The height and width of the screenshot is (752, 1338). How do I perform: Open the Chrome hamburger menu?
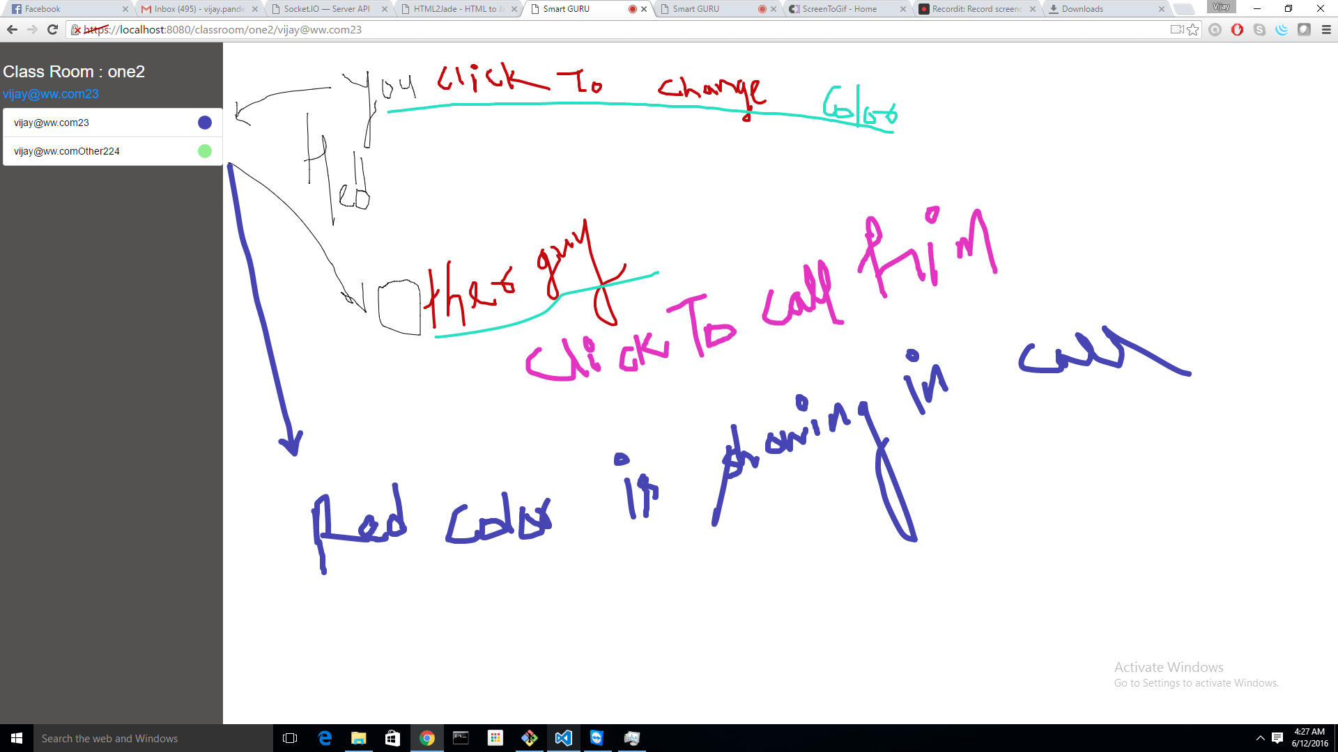[1326, 29]
